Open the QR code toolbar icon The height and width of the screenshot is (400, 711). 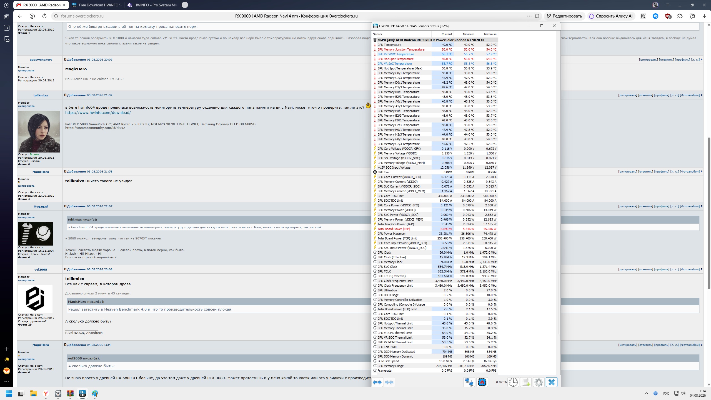tap(643, 16)
